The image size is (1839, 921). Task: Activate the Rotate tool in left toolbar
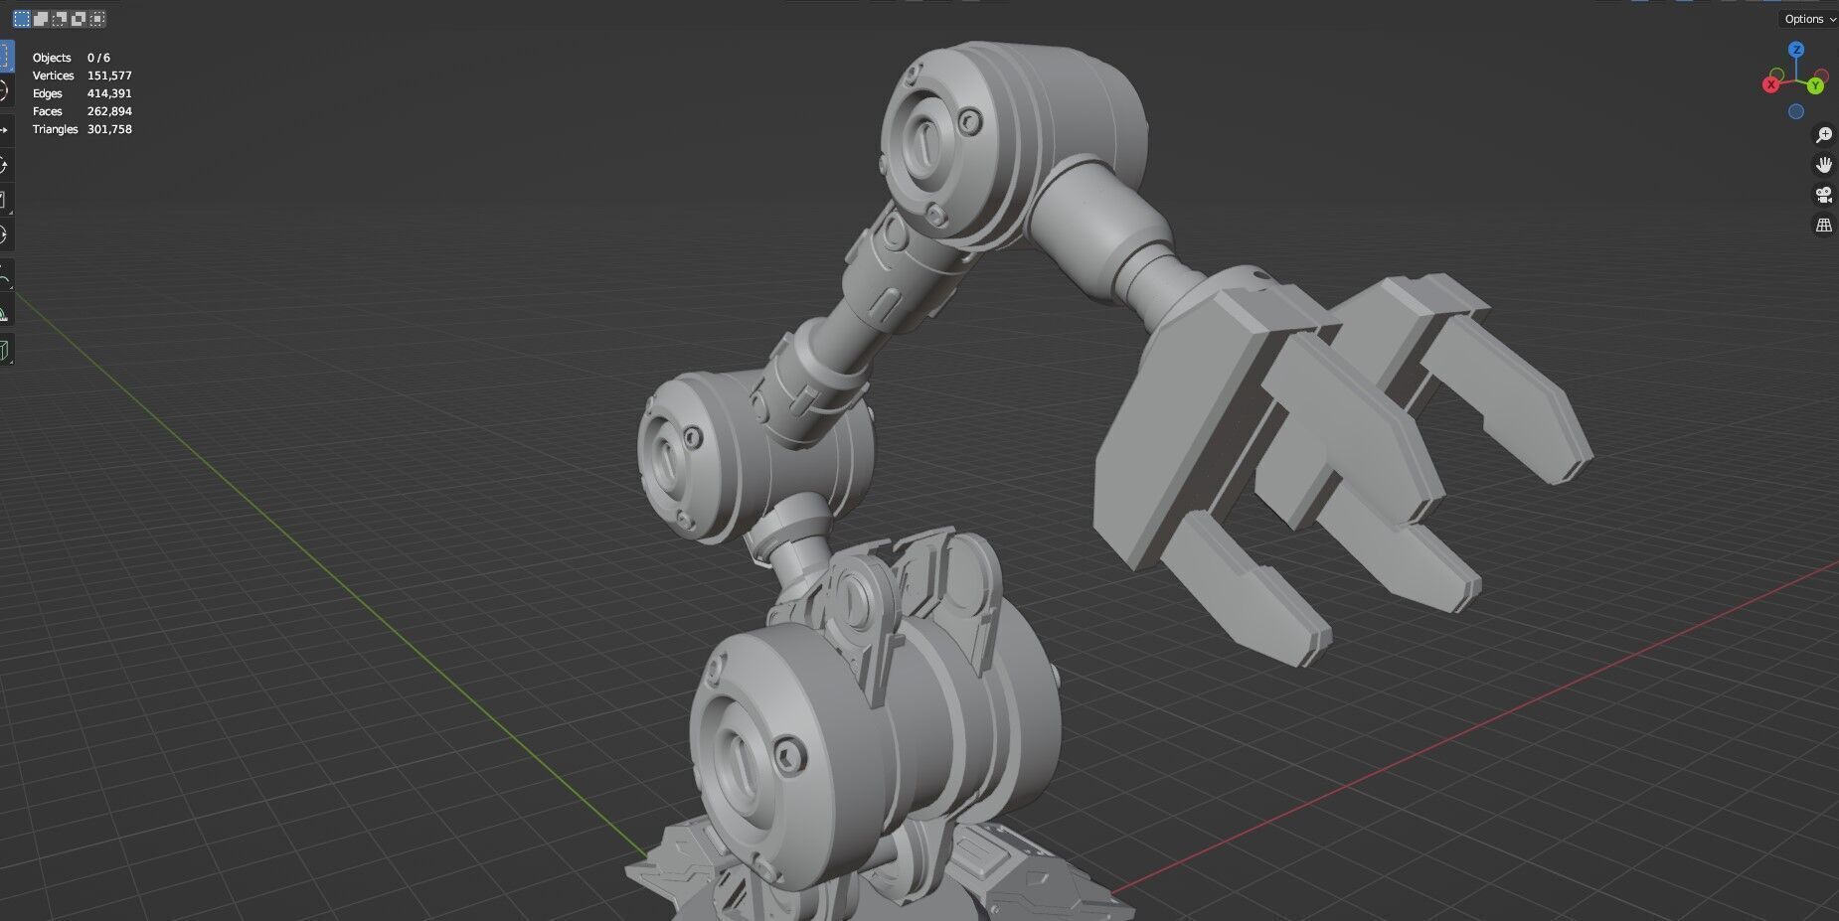[5, 165]
